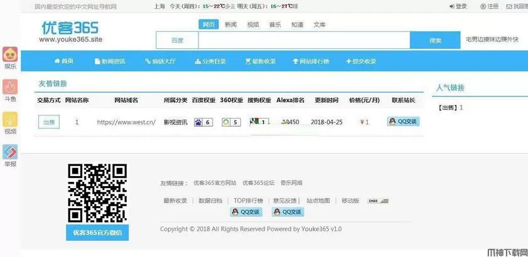Click the 【出售】1 popular link

click(x=450, y=108)
